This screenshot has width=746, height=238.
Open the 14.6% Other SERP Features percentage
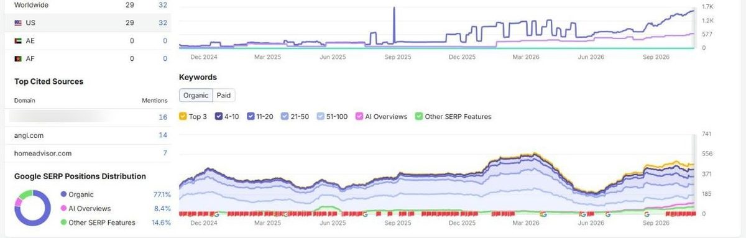(x=162, y=222)
